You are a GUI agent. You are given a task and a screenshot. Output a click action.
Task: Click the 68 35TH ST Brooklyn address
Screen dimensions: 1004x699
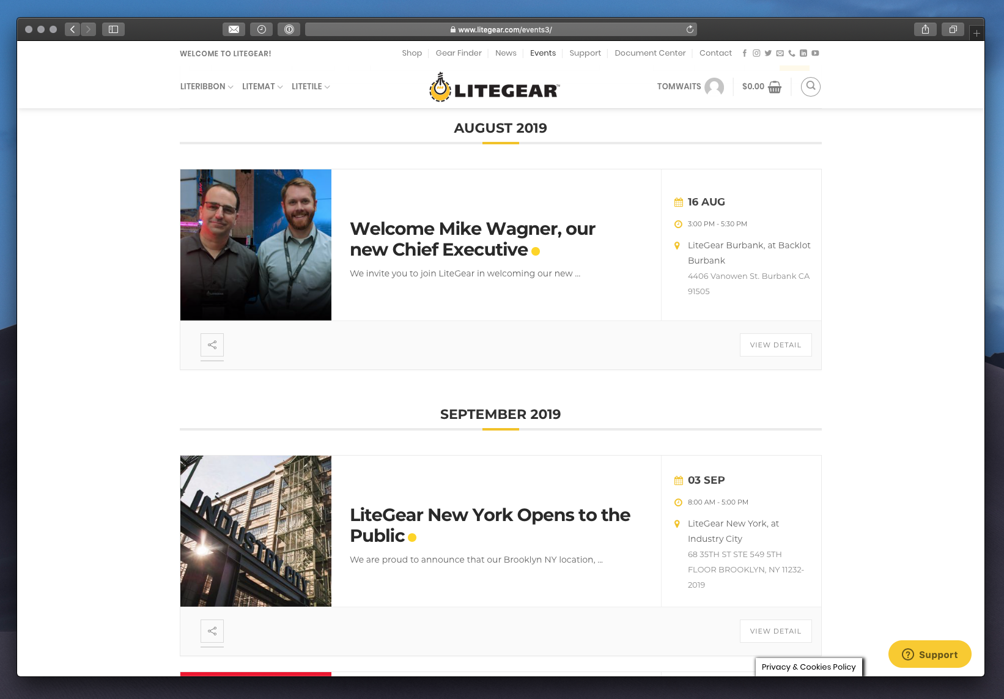746,569
